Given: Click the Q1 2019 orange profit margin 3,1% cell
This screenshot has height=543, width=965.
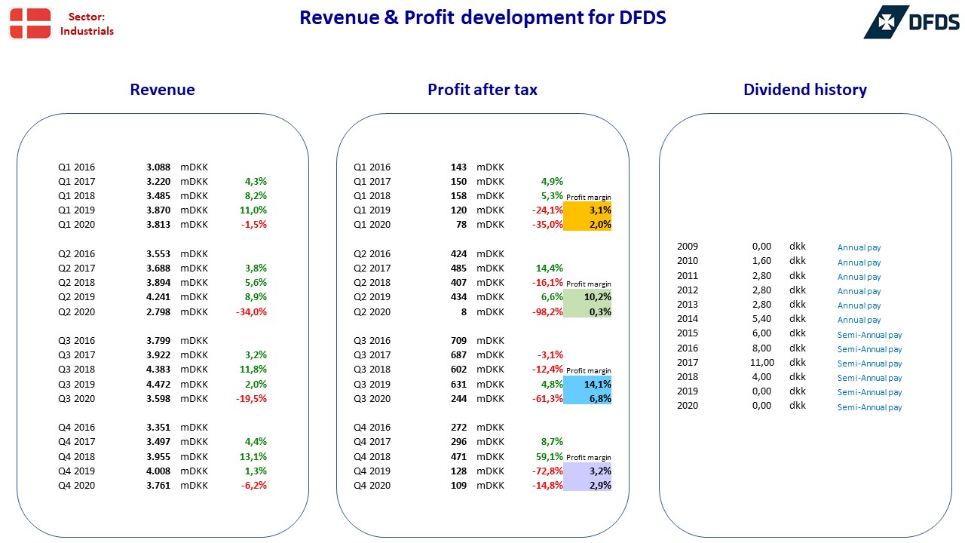Looking at the screenshot, I should tap(588, 210).
